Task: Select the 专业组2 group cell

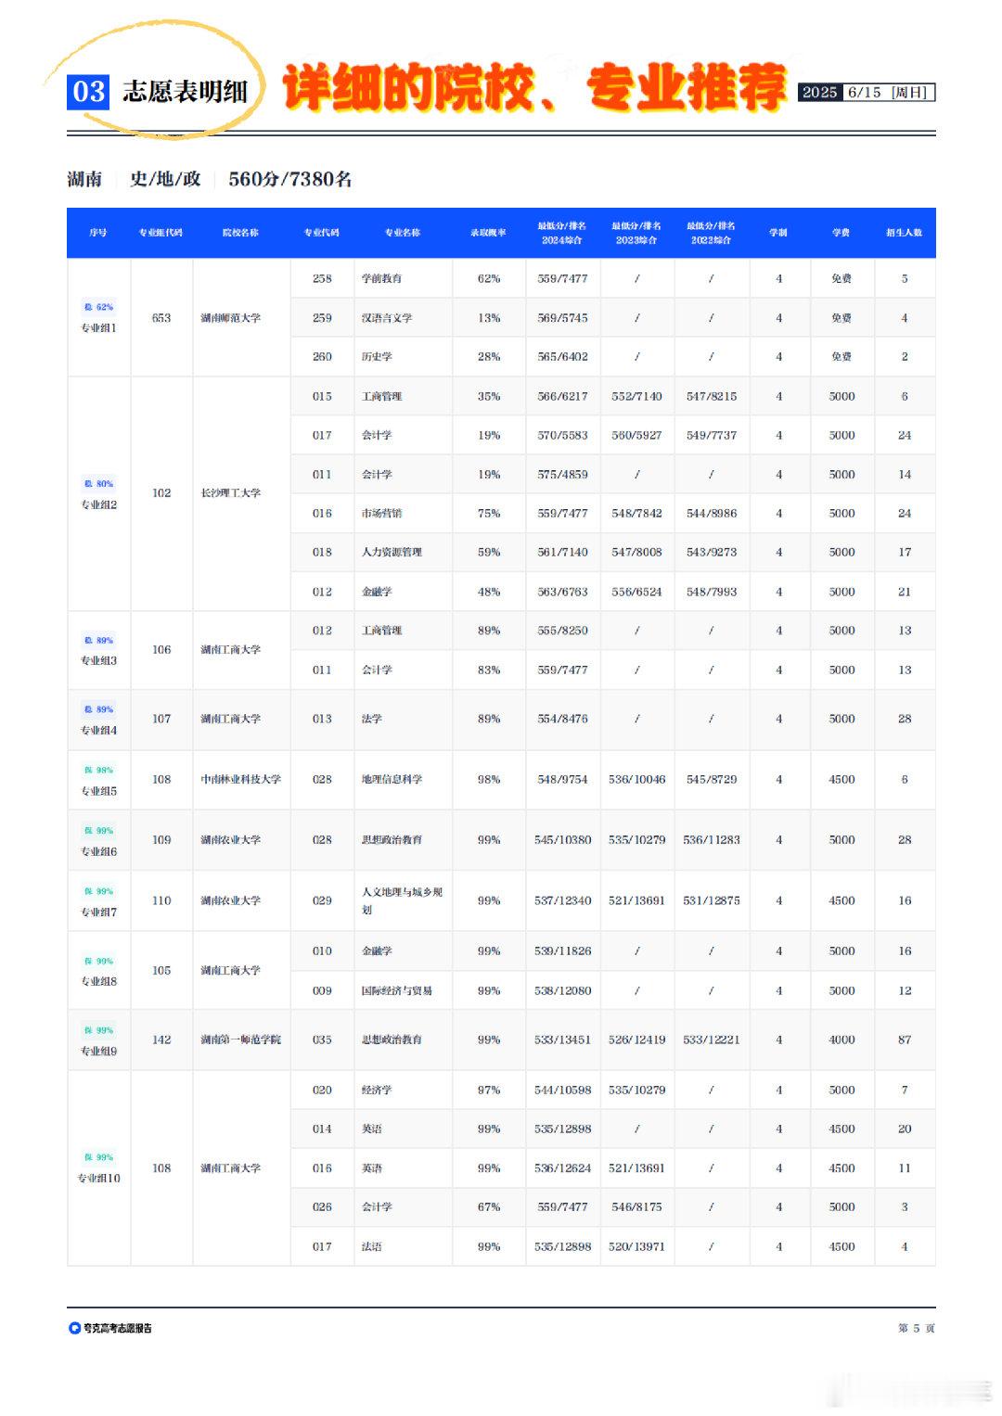Action: pyautogui.click(x=98, y=493)
